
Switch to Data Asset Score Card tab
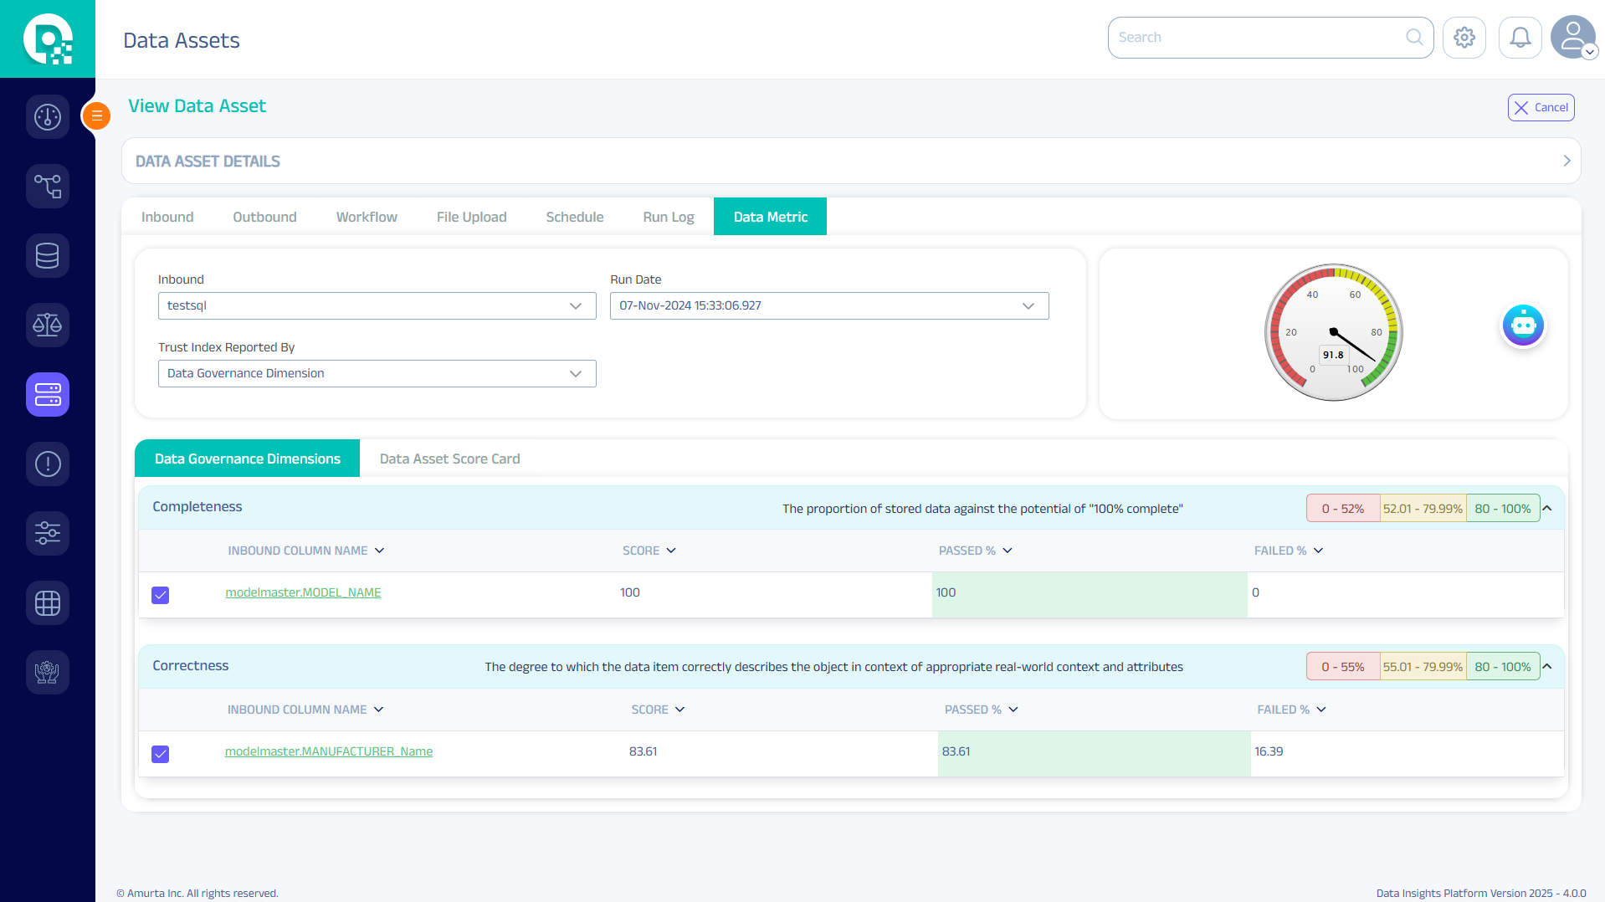coord(449,459)
